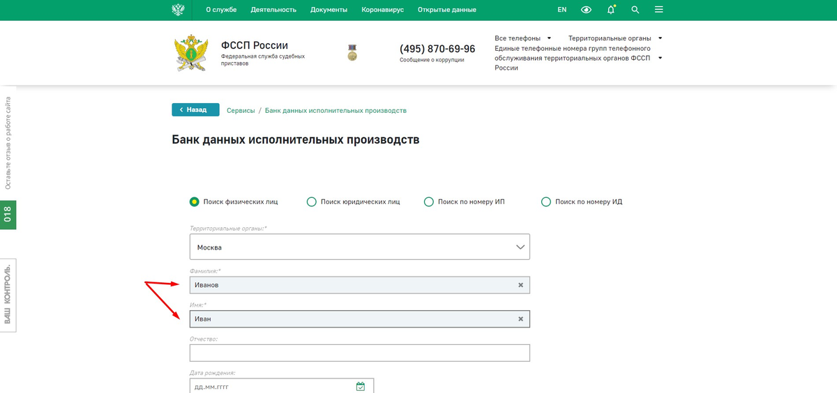Clear the Фамилия field with X icon
This screenshot has height=393, width=837.
[520, 285]
